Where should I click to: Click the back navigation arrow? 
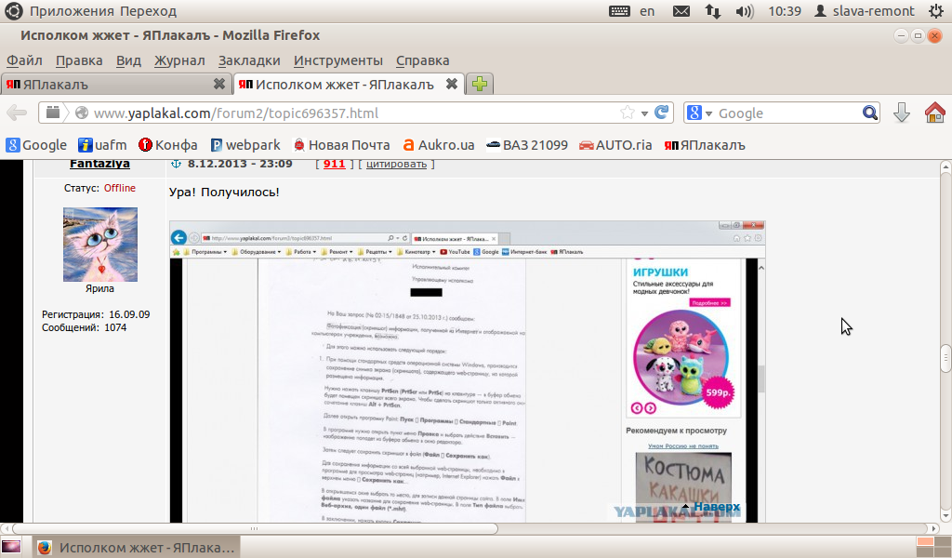17,113
